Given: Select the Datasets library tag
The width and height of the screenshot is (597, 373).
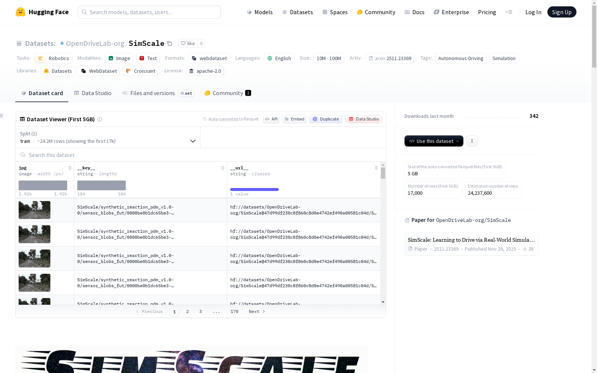Looking at the screenshot, I should [x=58, y=71].
